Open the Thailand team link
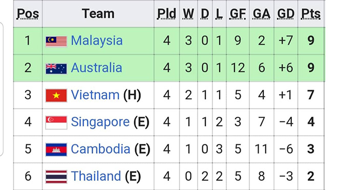Viewport: 338px width, 190px height. (96, 176)
